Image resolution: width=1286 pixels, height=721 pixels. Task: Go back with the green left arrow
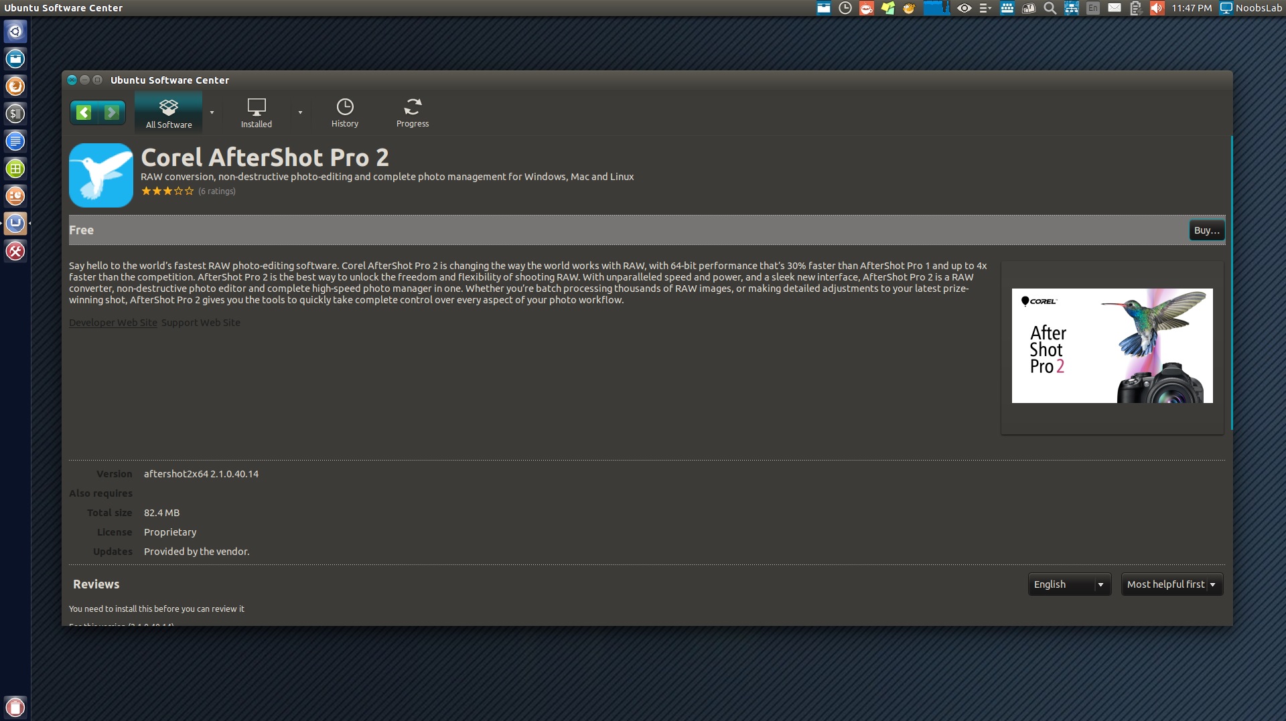tap(84, 112)
